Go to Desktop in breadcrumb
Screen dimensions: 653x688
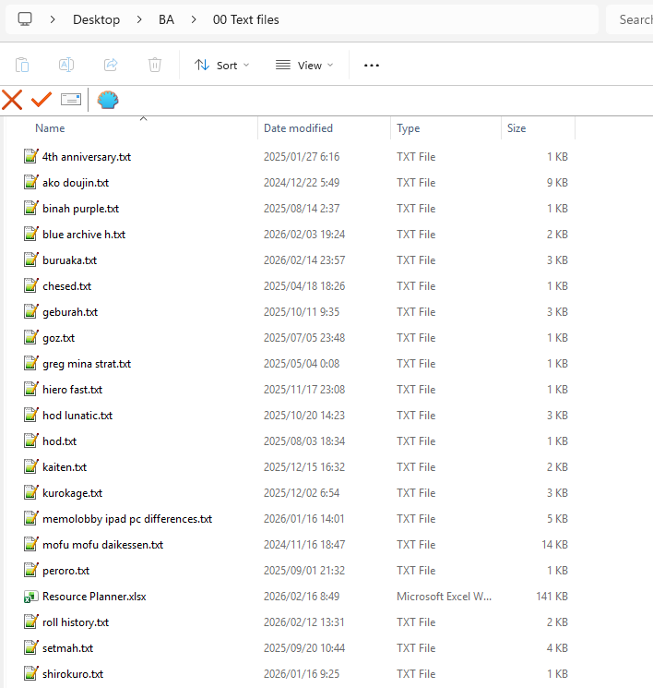(97, 19)
